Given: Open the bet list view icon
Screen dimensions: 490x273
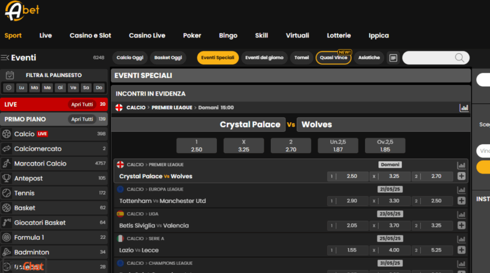Looking at the screenshot, I should [x=393, y=58].
